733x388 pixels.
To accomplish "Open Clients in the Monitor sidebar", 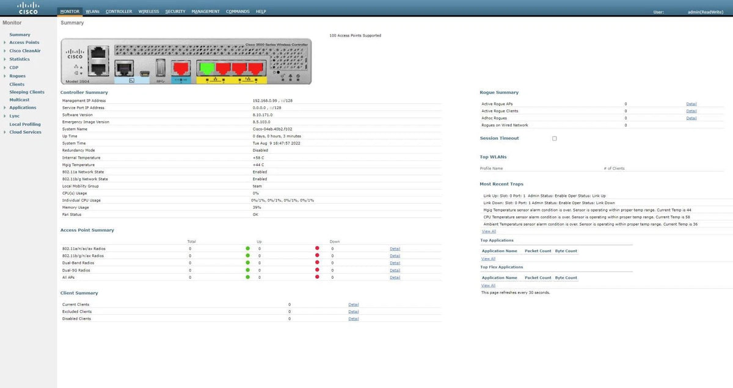I will tap(17, 84).
